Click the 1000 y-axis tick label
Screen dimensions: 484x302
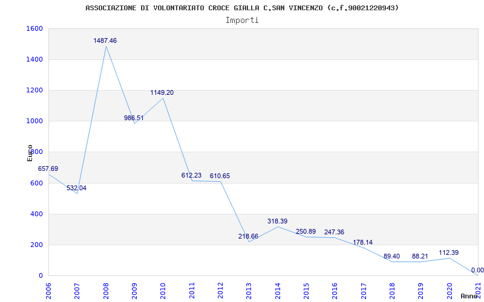[34, 121]
